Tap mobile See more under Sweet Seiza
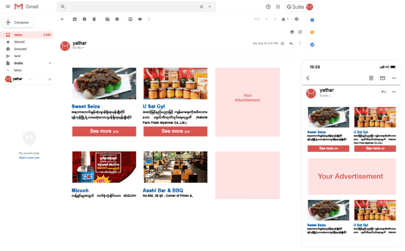The width and height of the screenshot is (405, 251). [x=328, y=149]
